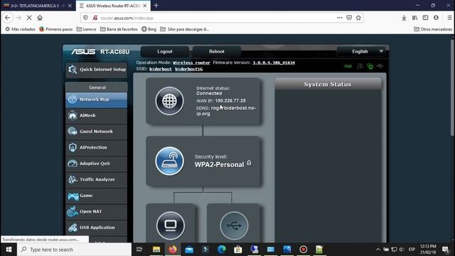Click the WPA2-Personal lock icon
Screen dimensions: 455x256
(249, 163)
